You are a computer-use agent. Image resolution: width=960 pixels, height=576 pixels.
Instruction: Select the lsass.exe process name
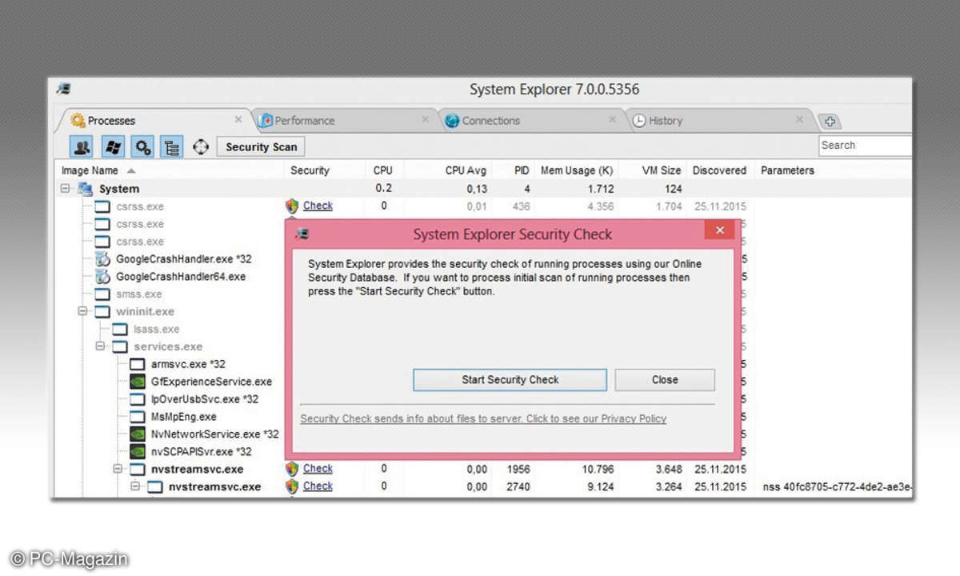click(157, 329)
